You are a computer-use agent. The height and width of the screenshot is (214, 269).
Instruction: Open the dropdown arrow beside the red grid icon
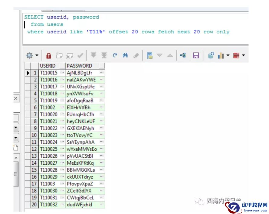click(x=243, y=55)
